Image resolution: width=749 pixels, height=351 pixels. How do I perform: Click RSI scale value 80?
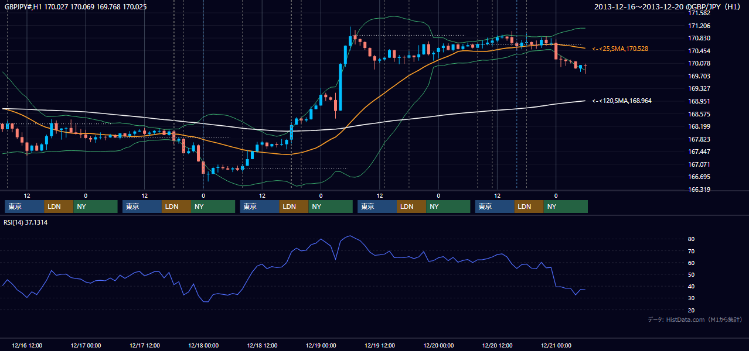(692, 239)
